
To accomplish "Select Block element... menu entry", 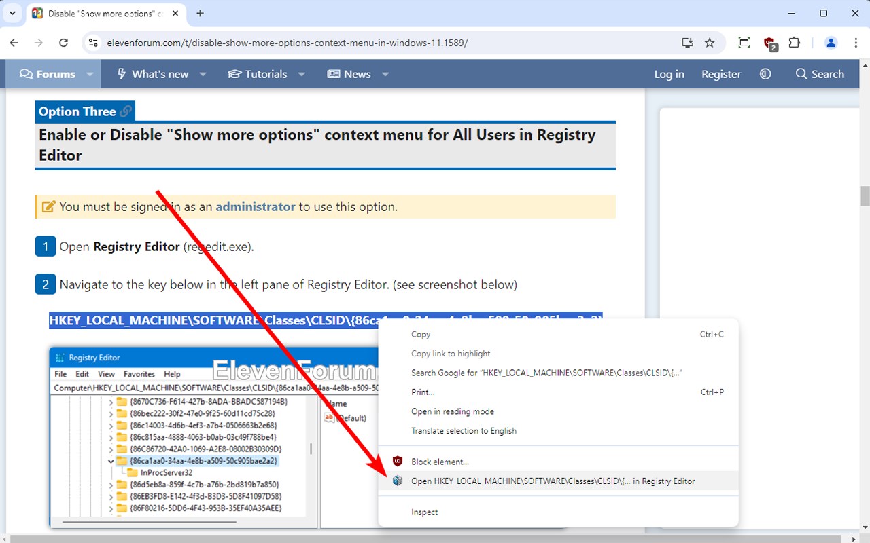I will (558, 462).
